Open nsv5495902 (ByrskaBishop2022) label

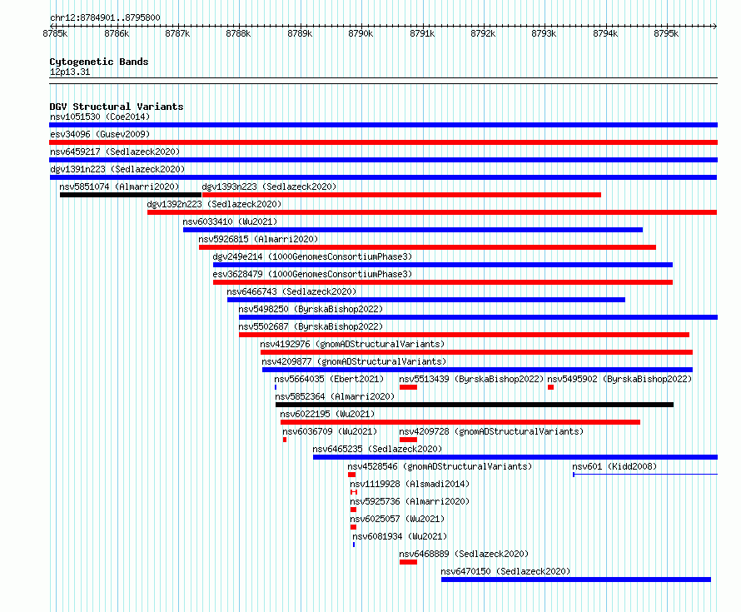(x=619, y=379)
